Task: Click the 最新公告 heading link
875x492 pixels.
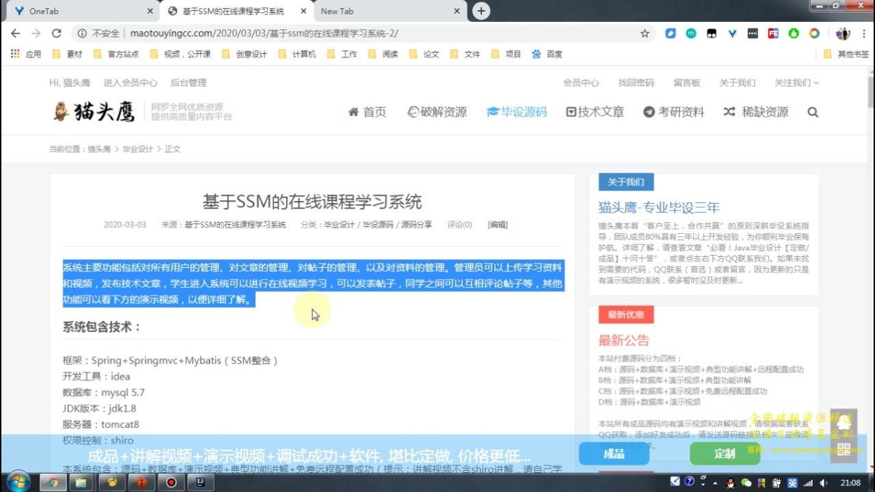Action: point(624,340)
